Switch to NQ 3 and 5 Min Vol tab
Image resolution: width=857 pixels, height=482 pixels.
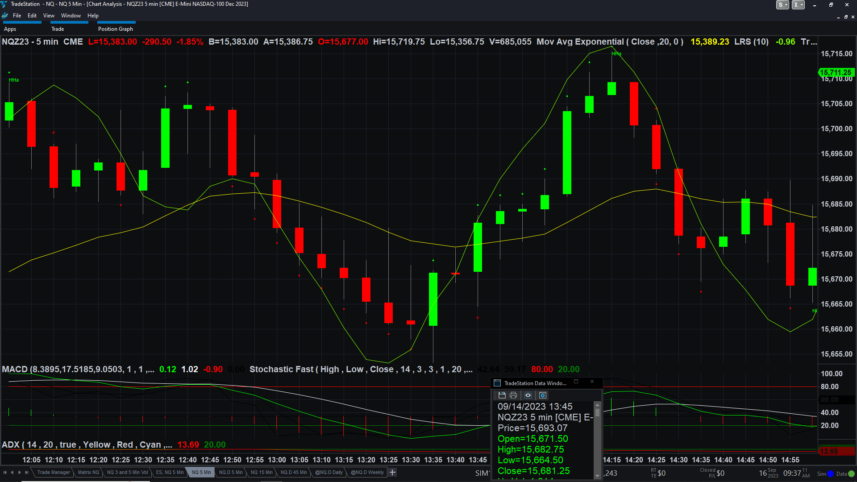[x=127, y=472]
